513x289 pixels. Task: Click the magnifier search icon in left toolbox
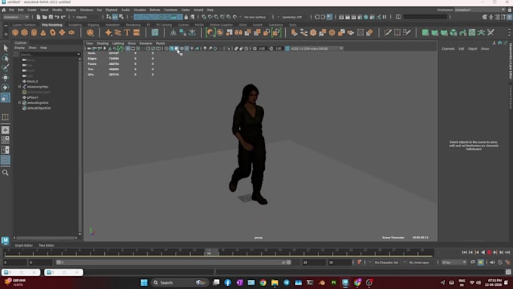[x=5, y=173]
